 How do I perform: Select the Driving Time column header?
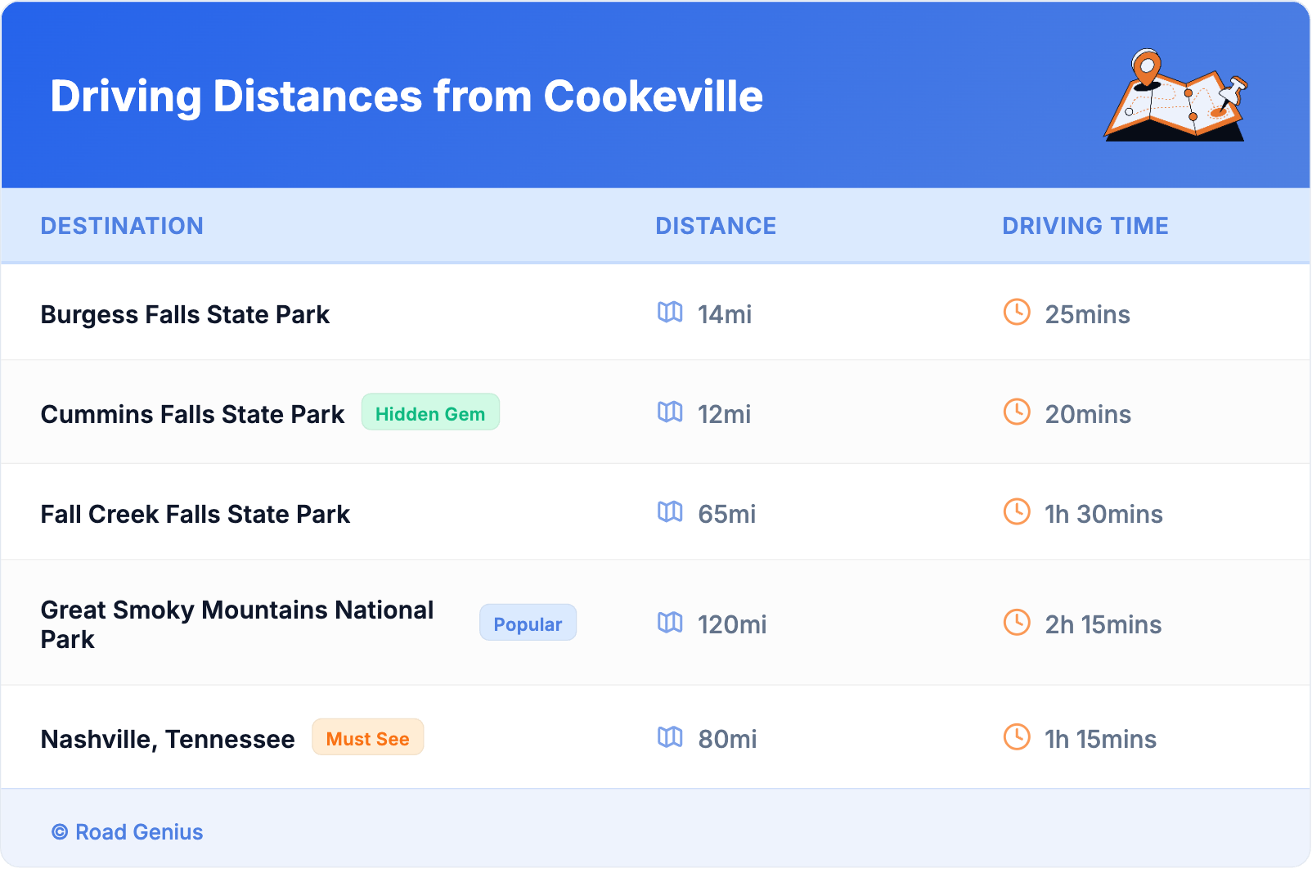(x=1085, y=226)
